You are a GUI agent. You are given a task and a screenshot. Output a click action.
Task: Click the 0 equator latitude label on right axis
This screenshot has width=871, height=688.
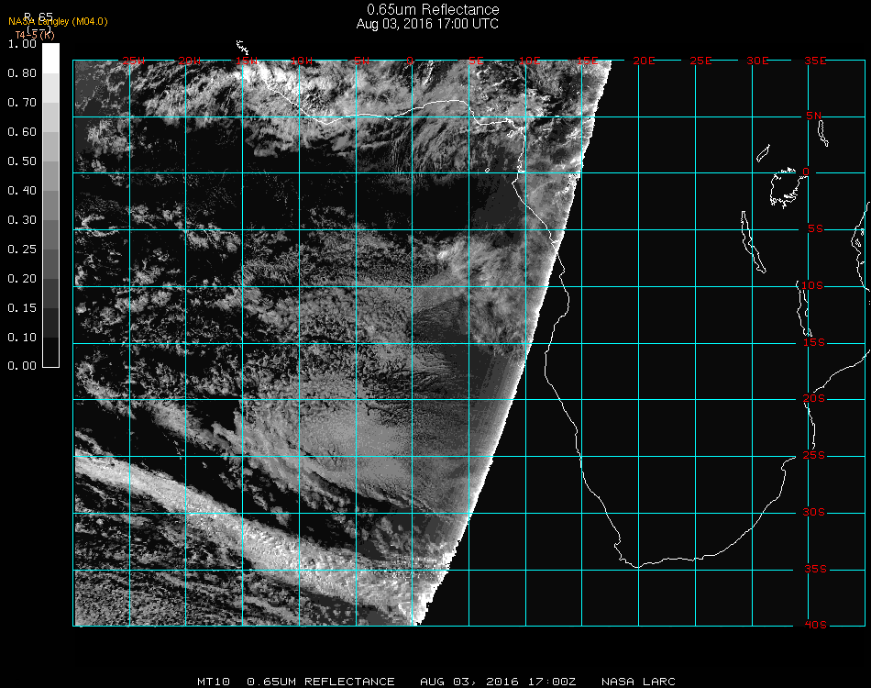click(x=806, y=172)
